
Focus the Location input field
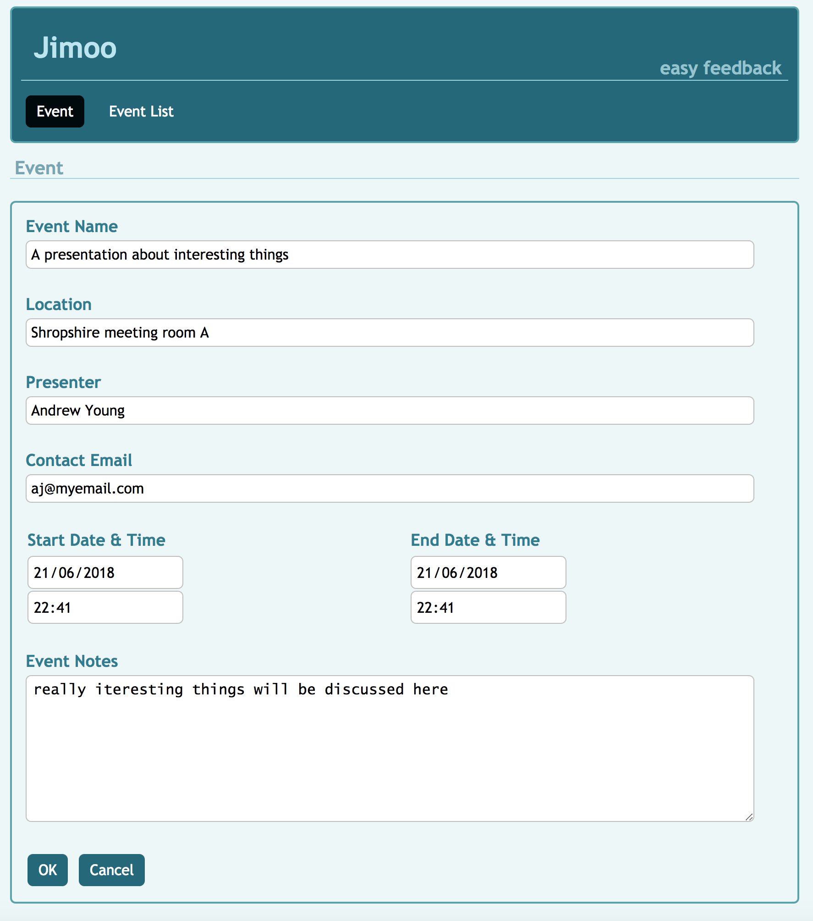click(x=390, y=333)
